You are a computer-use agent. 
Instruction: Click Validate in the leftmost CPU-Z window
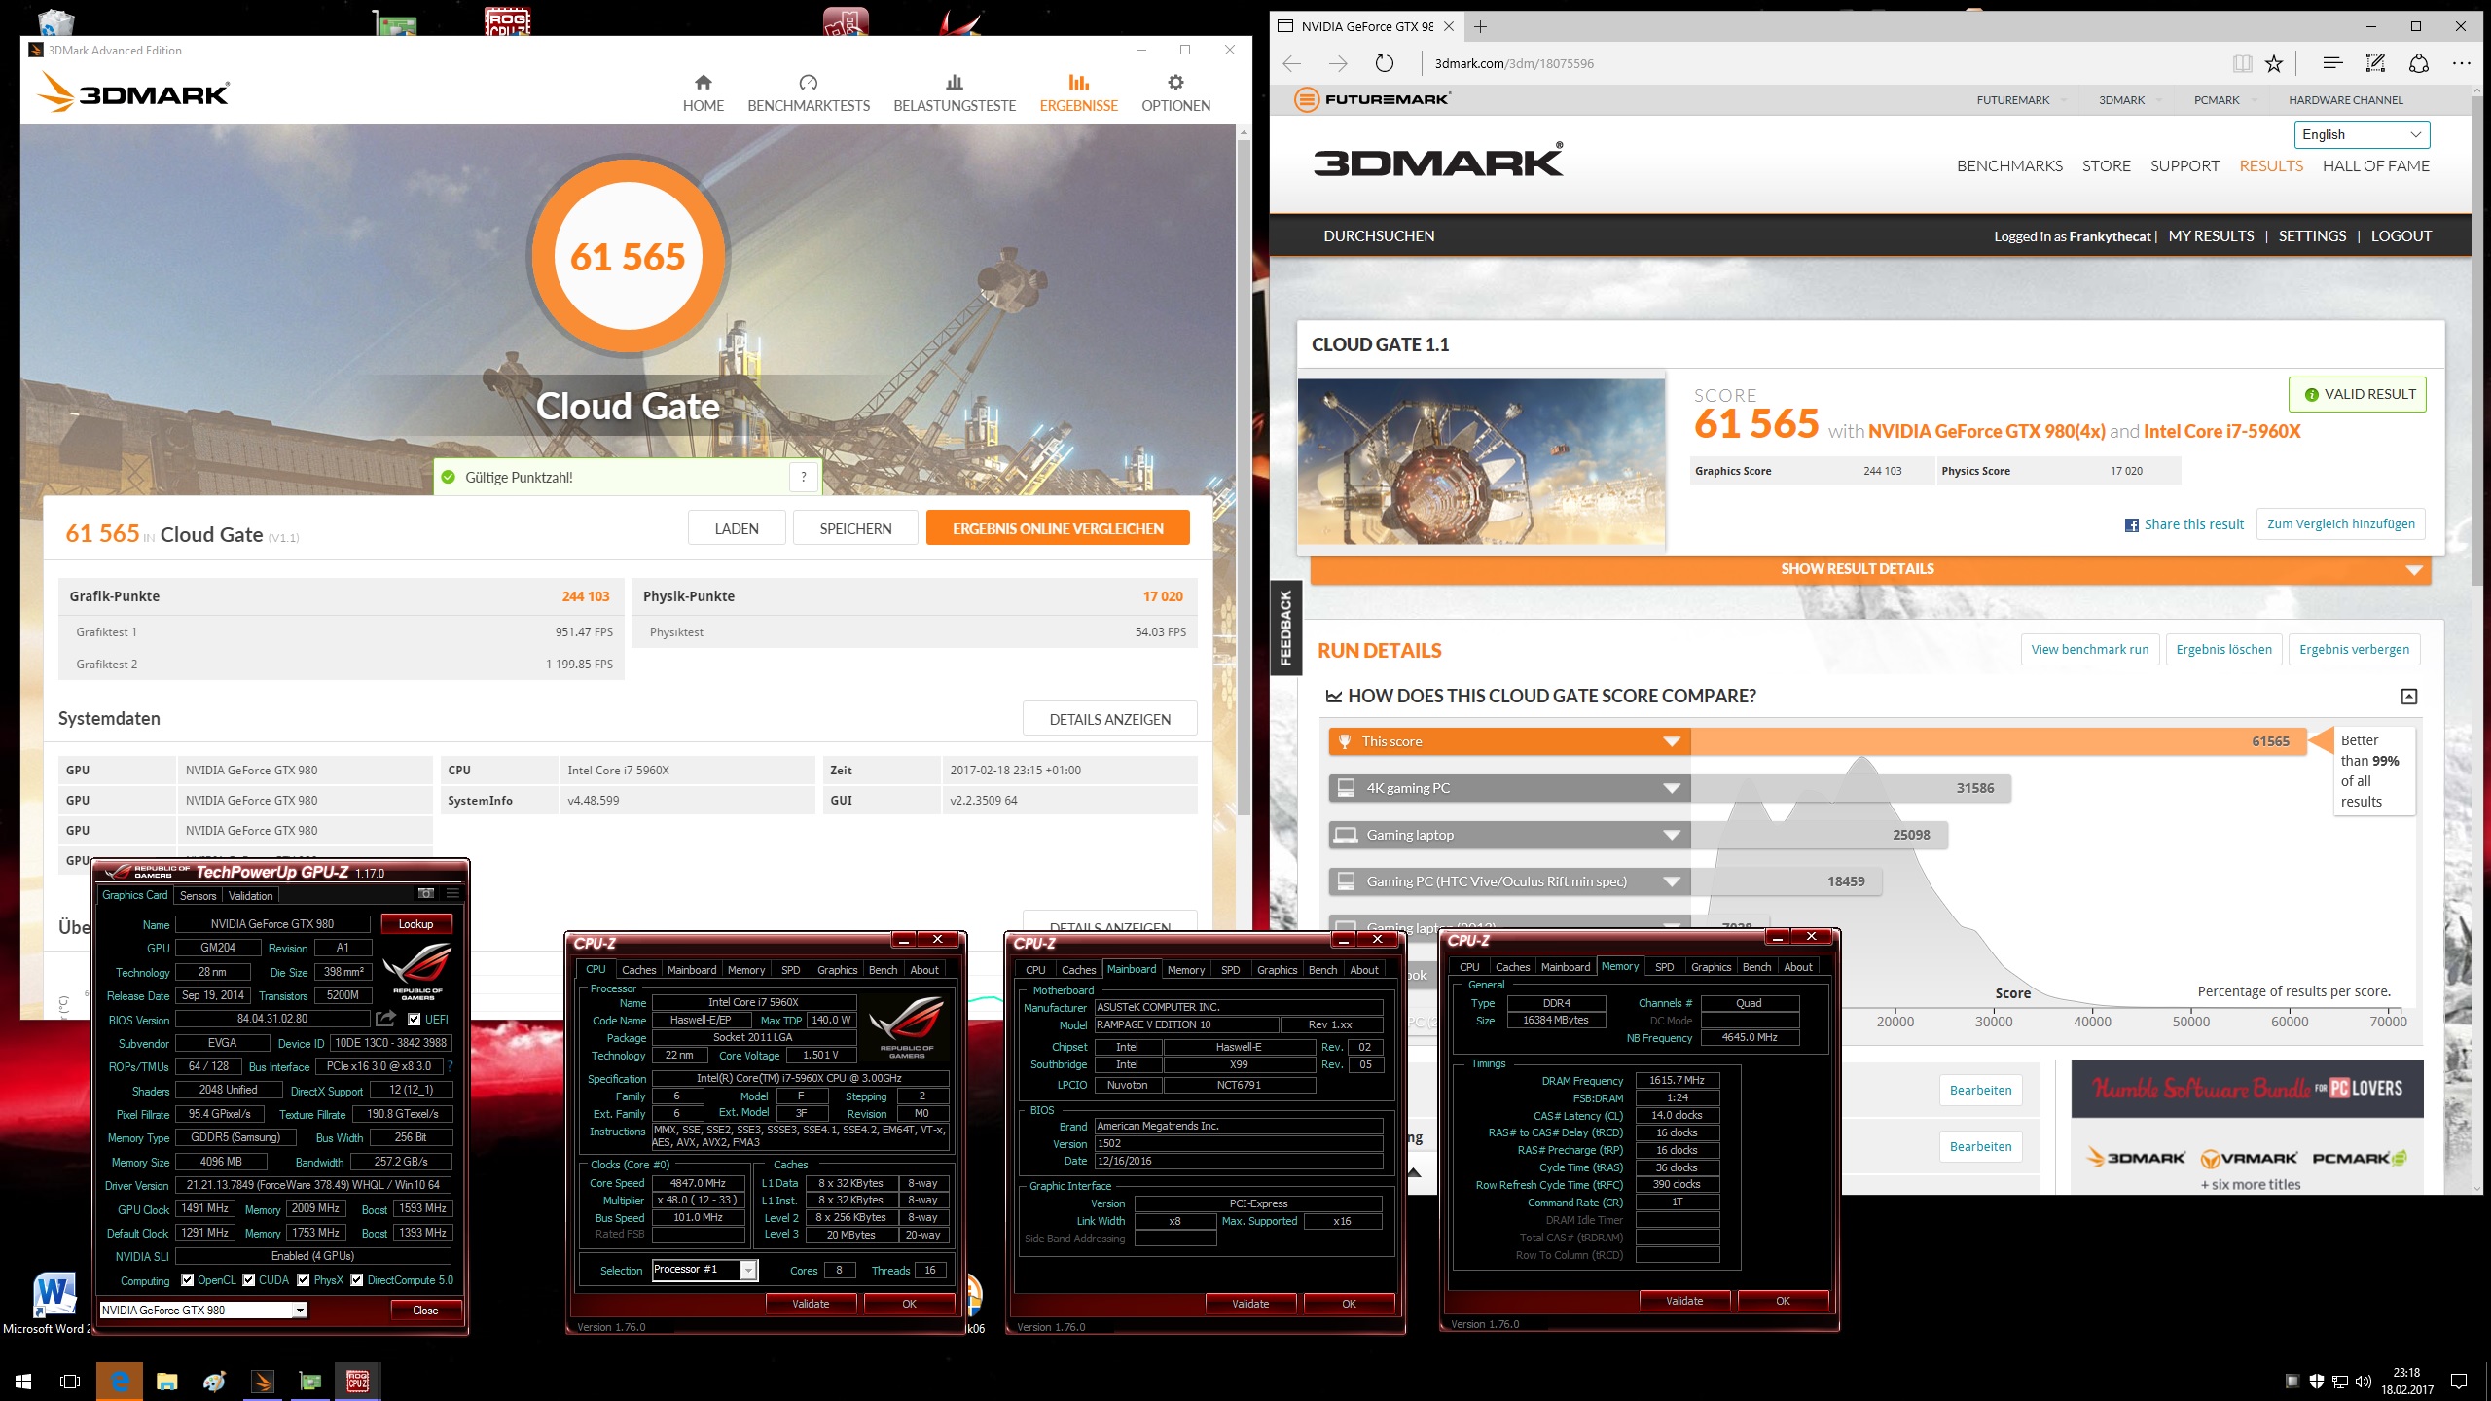[811, 1304]
